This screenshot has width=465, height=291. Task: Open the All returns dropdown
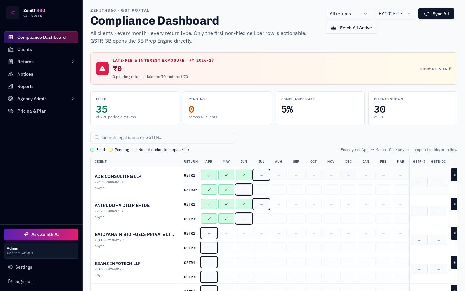pos(349,14)
